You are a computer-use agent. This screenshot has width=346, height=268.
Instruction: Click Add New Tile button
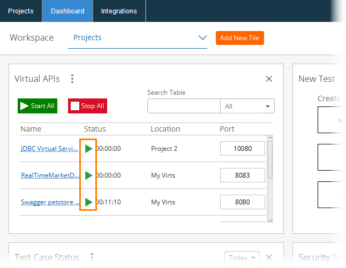tap(240, 38)
